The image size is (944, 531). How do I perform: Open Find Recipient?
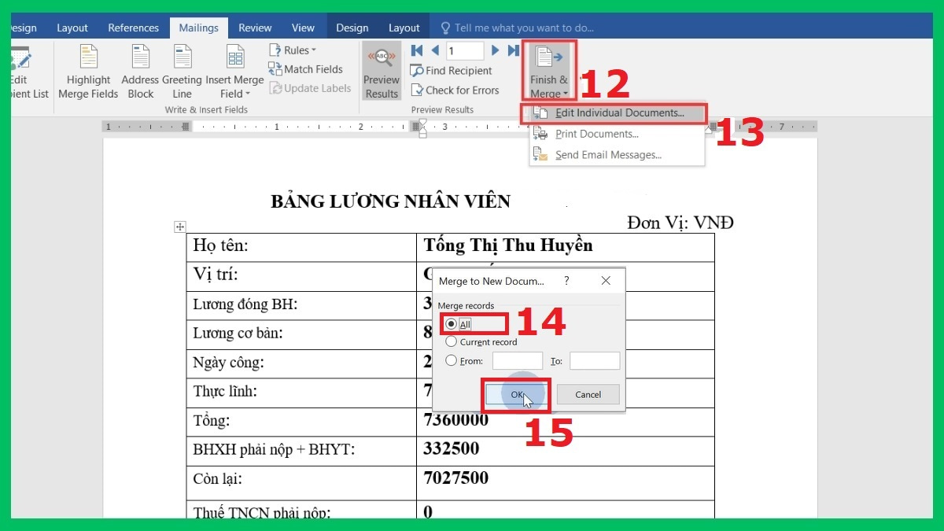coord(451,70)
